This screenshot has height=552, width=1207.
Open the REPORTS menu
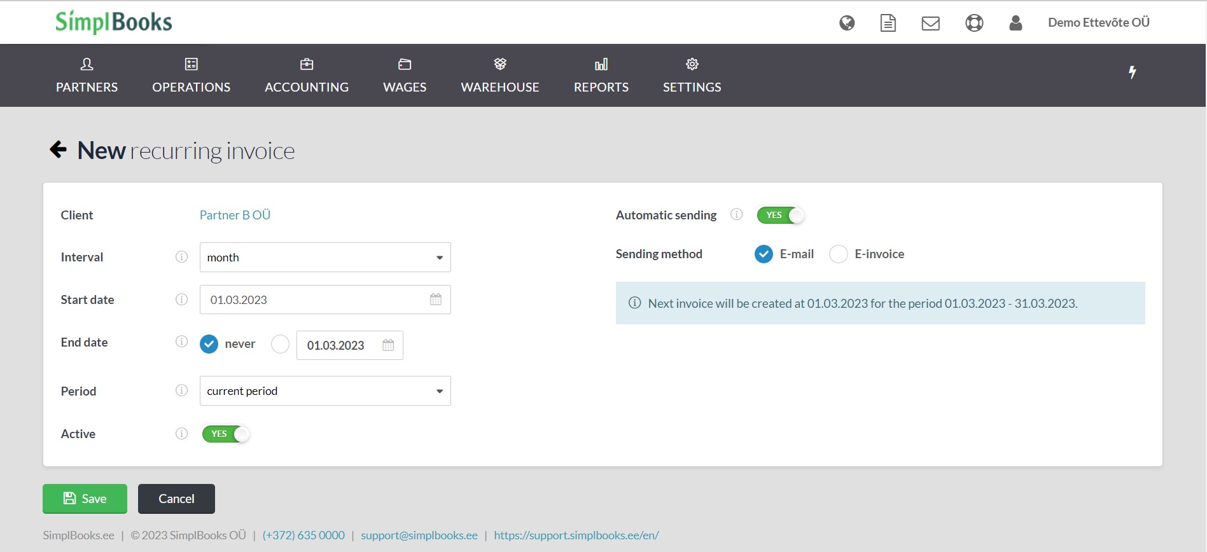point(601,75)
